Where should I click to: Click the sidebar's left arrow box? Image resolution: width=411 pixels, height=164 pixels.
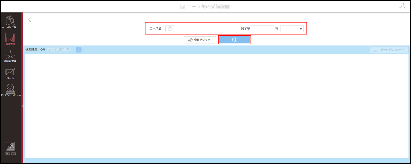point(7,154)
